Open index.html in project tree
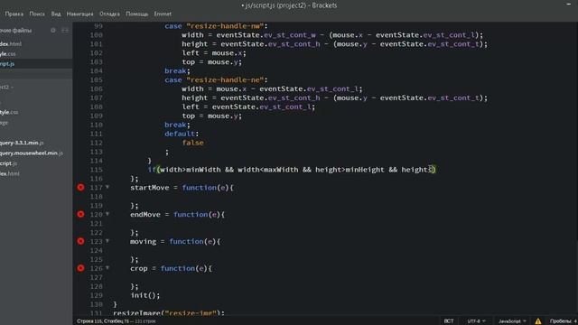Image resolution: width=578 pixels, height=325 pixels. point(10,173)
